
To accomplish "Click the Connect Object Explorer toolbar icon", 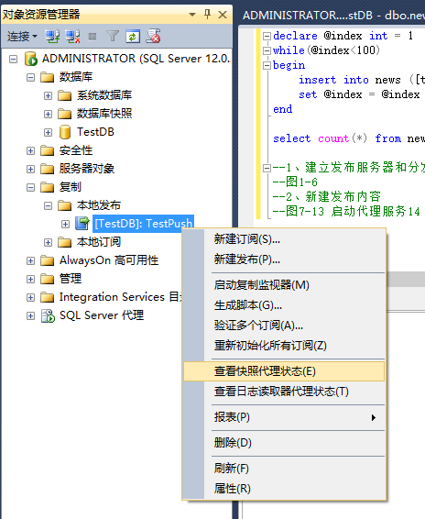I will [x=52, y=36].
